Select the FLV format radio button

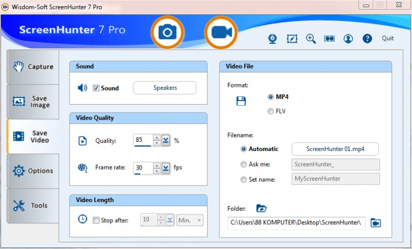point(271,111)
